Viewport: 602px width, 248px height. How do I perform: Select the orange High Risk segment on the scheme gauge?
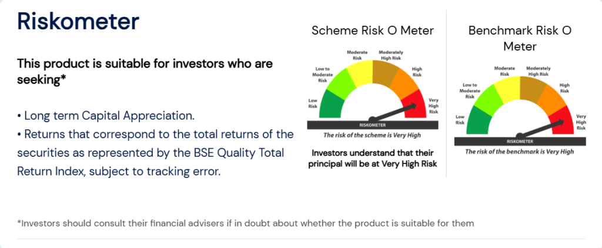(404, 82)
